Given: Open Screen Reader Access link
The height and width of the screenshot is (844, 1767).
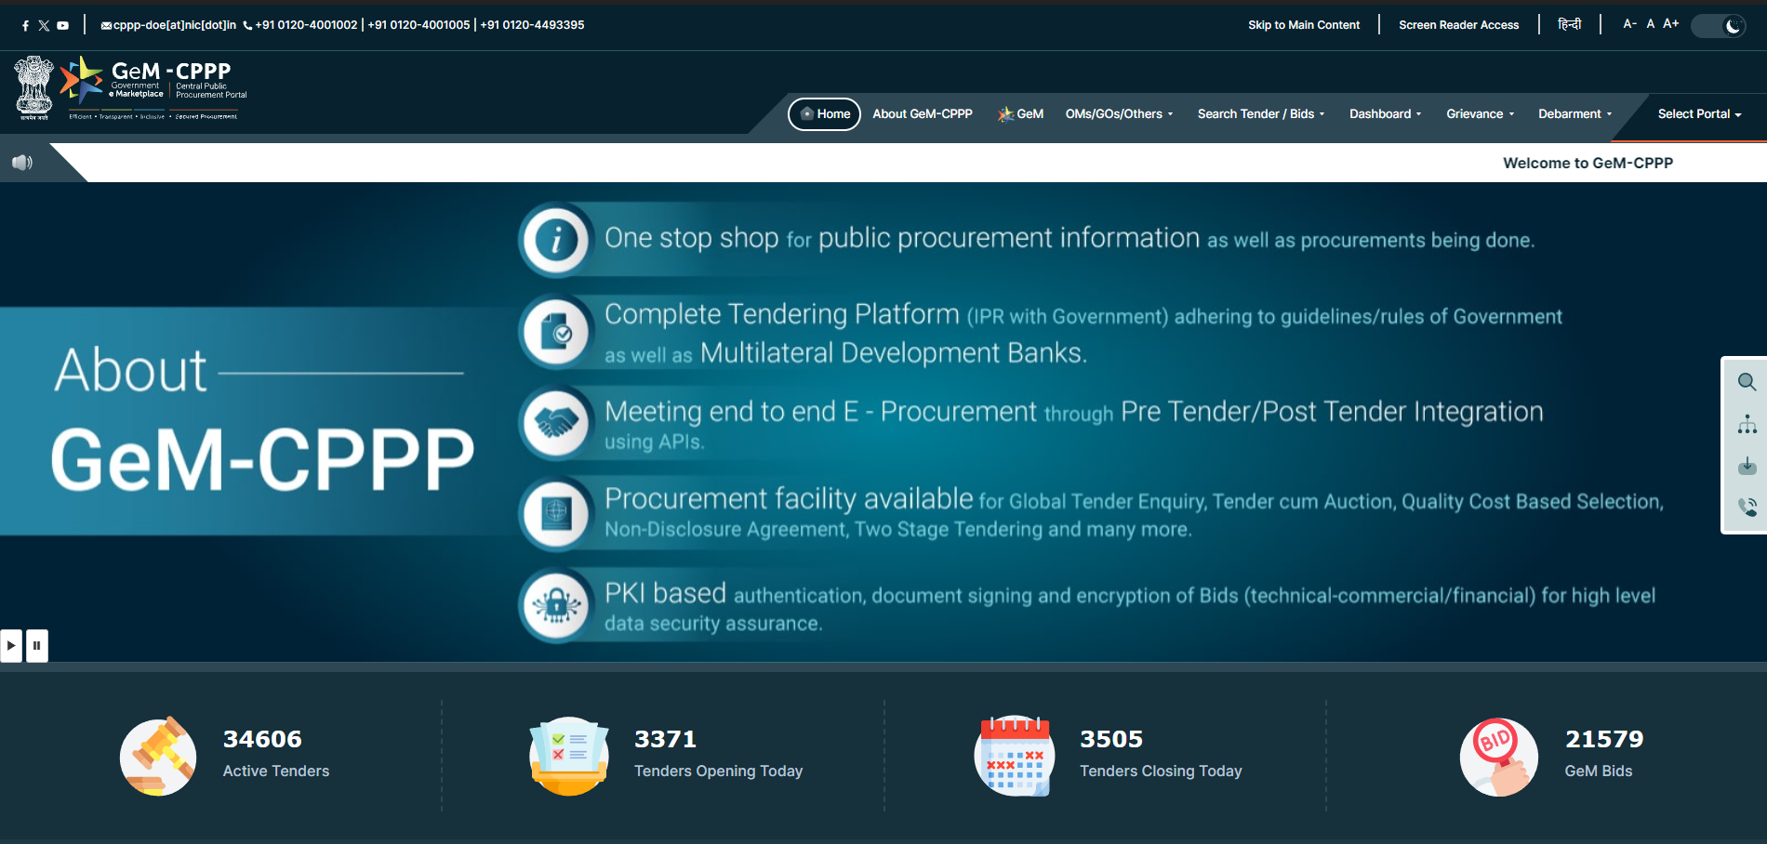Looking at the screenshot, I should [x=1458, y=25].
